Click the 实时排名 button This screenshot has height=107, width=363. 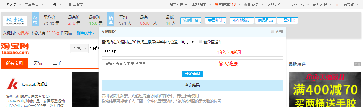point(191,20)
